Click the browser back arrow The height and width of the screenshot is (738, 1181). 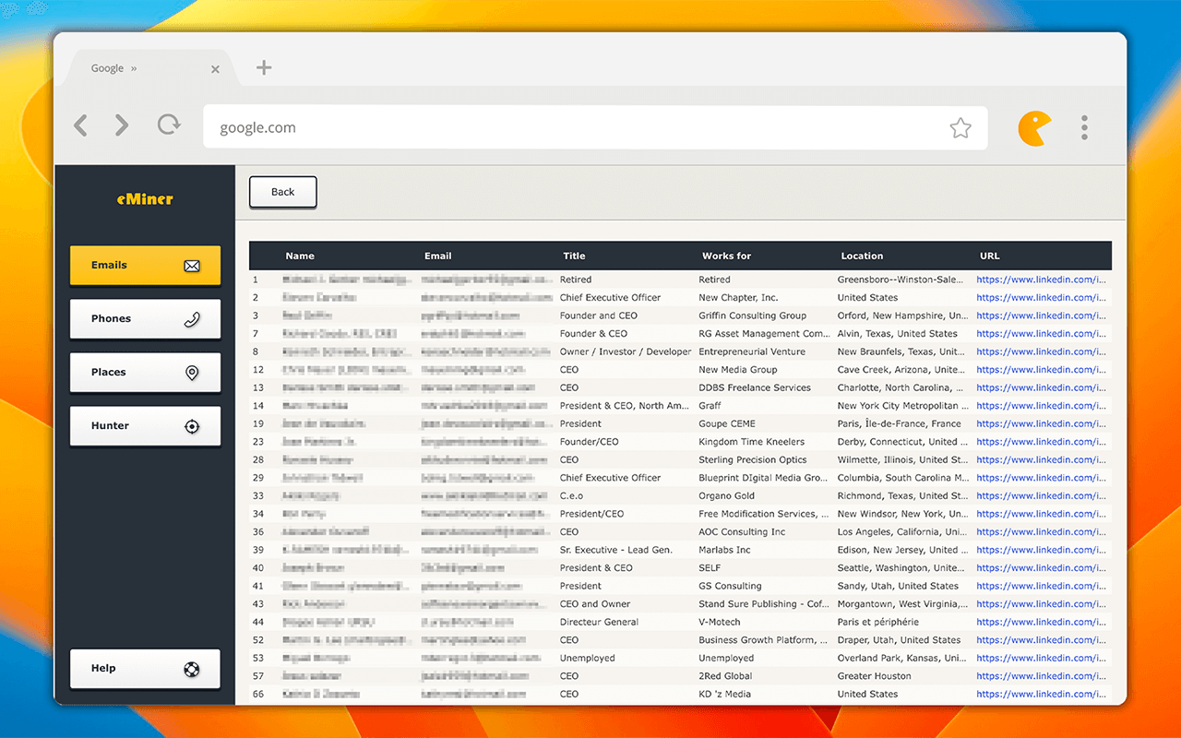pos(81,125)
